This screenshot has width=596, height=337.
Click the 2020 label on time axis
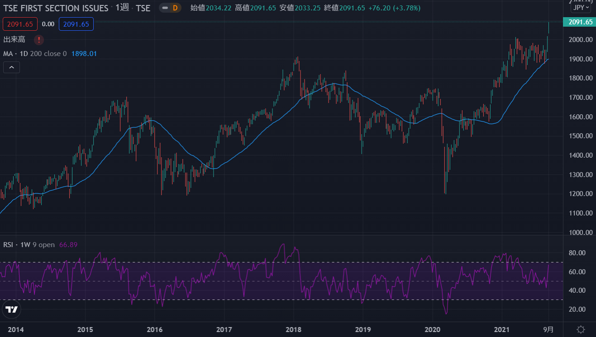[433, 329]
